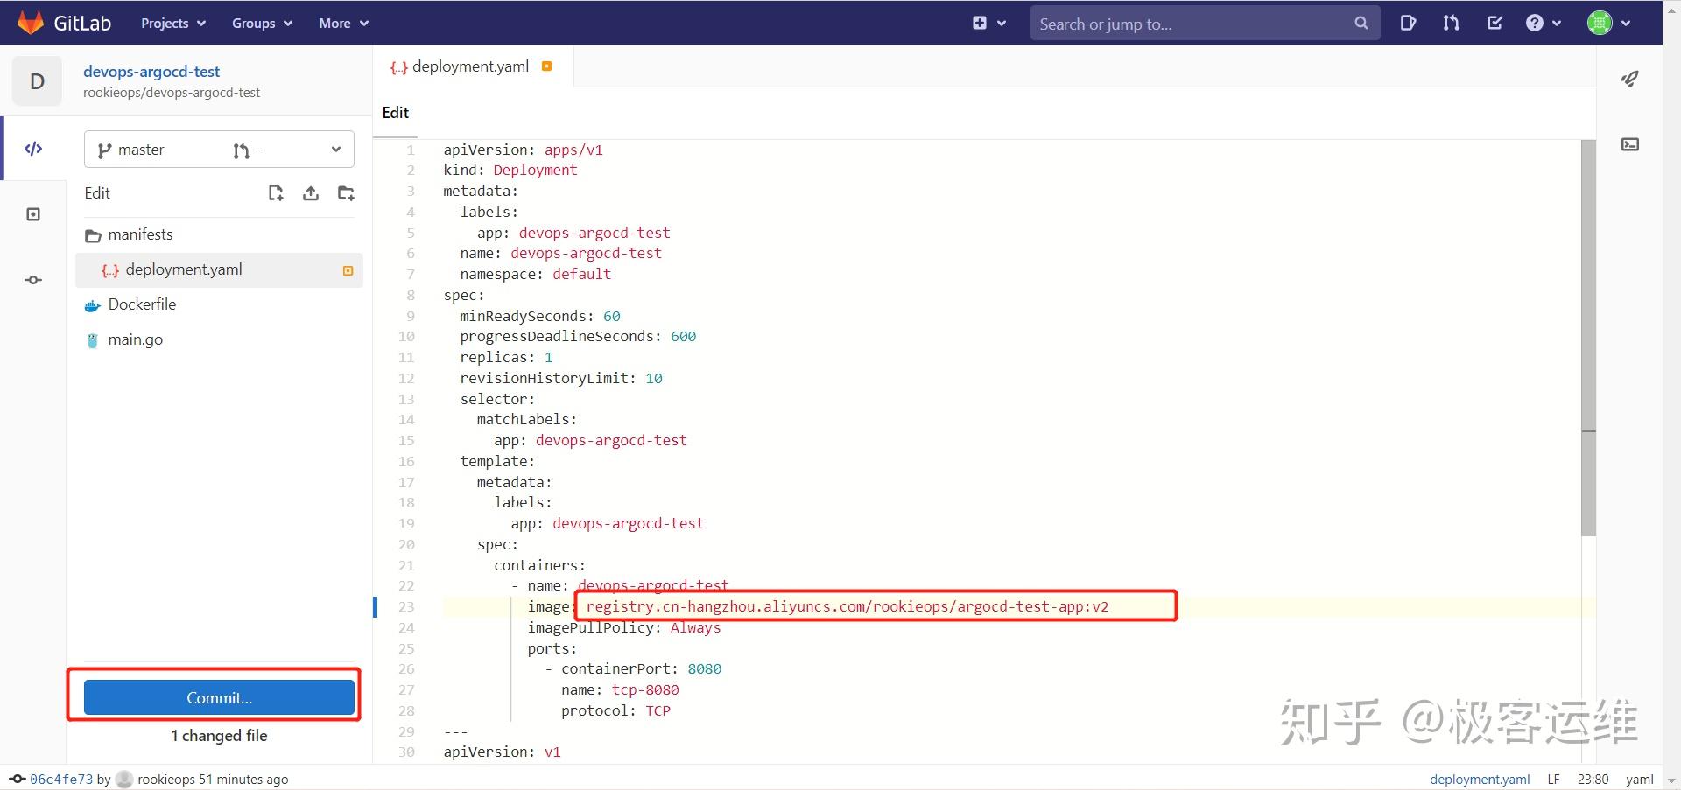Click the Search or jump to field
The image size is (1681, 790).
1205,24
